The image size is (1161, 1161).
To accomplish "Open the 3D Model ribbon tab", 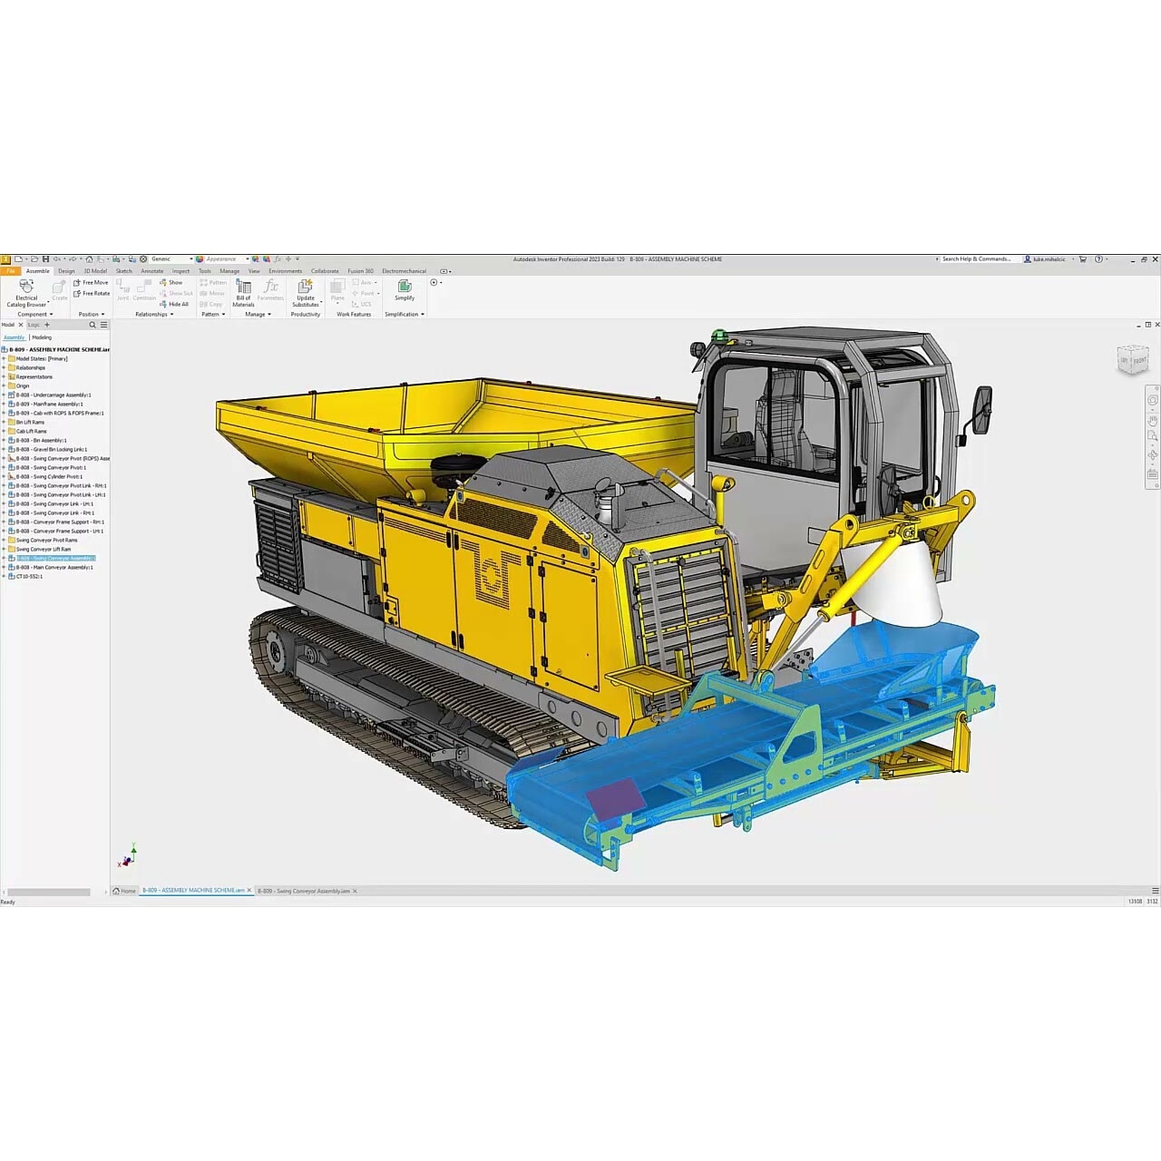I will coord(93,270).
